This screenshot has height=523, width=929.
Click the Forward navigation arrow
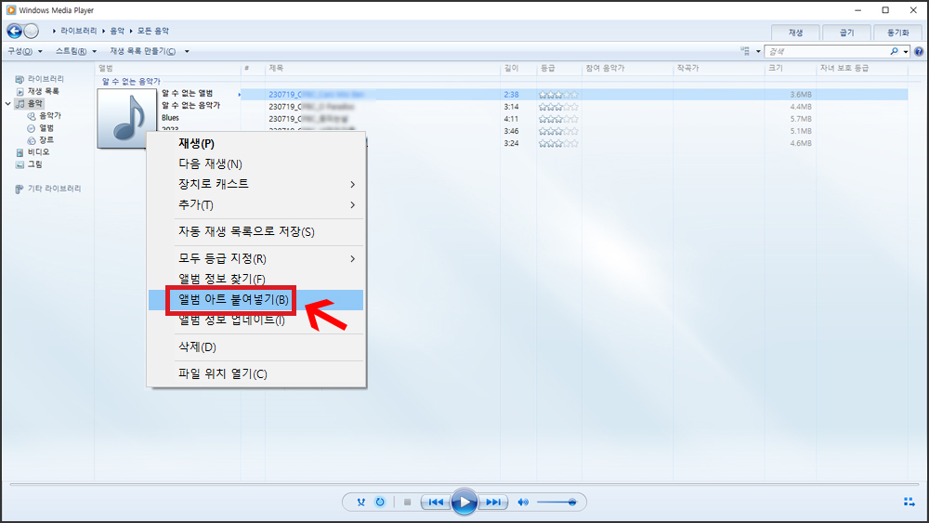(x=32, y=31)
